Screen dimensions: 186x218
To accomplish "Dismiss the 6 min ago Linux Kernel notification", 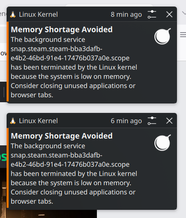I will [169, 121].
